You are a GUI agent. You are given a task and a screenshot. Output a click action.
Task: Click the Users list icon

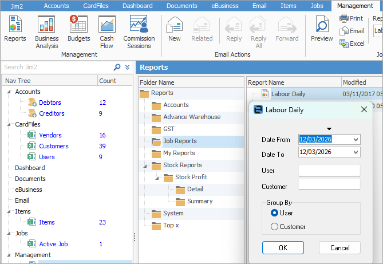pyautogui.click(x=31, y=157)
